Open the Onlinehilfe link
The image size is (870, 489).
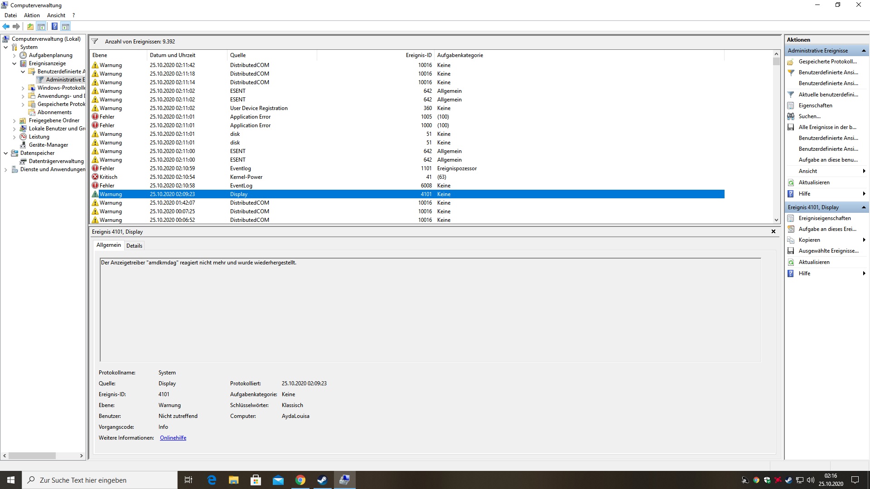tap(173, 438)
